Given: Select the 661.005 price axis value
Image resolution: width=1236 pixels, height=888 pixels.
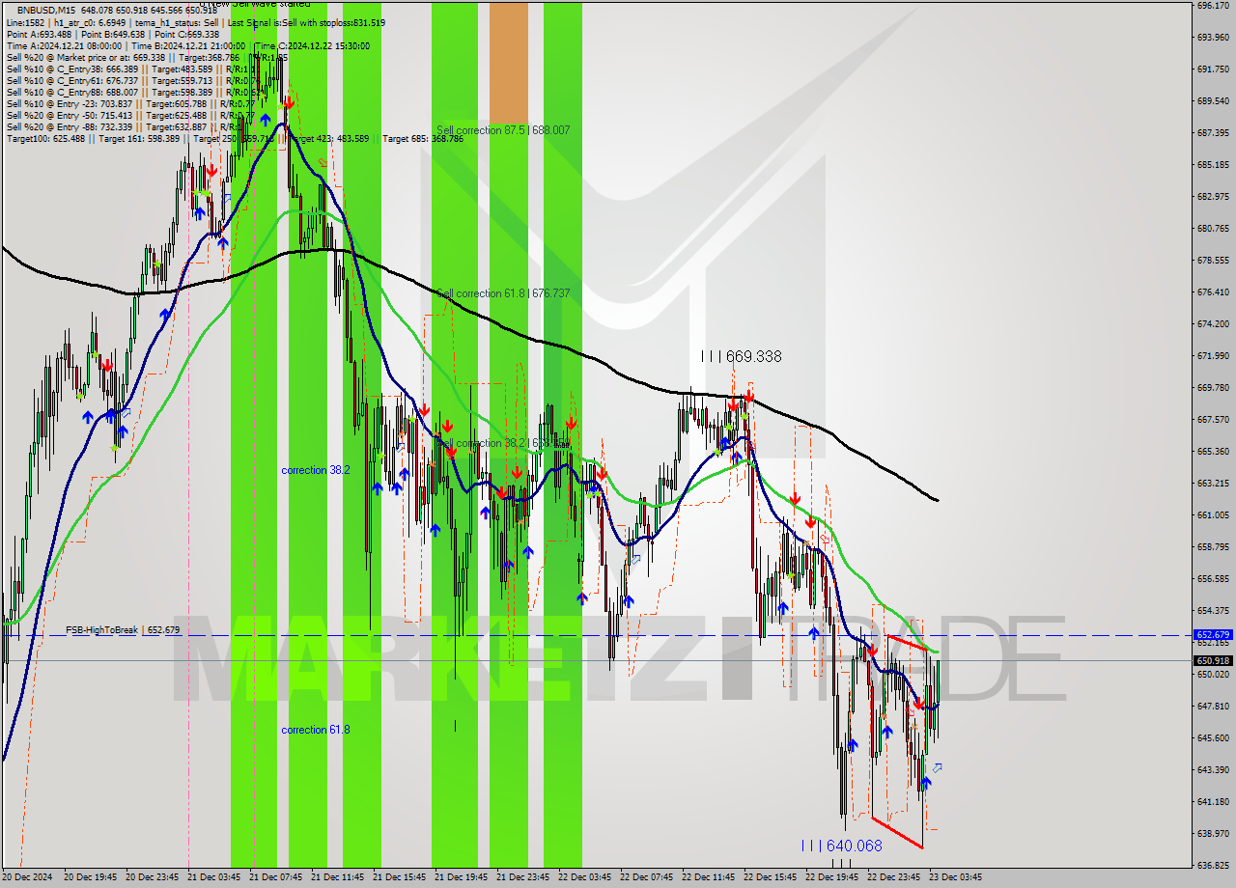Looking at the screenshot, I should pos(1213,515).
